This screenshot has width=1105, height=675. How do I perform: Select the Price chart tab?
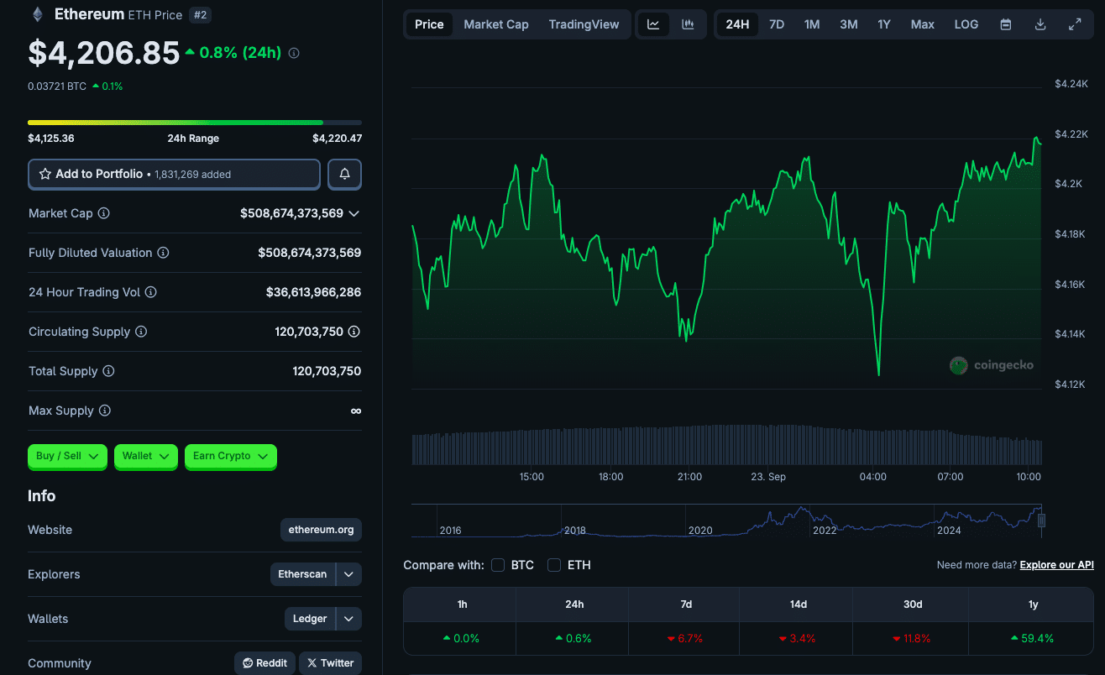(429, 24)
